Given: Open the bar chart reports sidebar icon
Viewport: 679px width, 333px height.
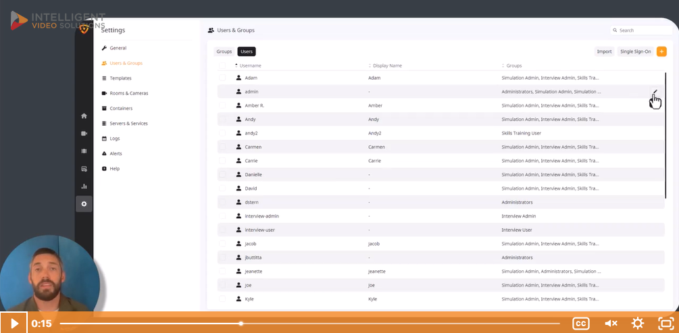Looking at the screenshot, I should (84, 186).
